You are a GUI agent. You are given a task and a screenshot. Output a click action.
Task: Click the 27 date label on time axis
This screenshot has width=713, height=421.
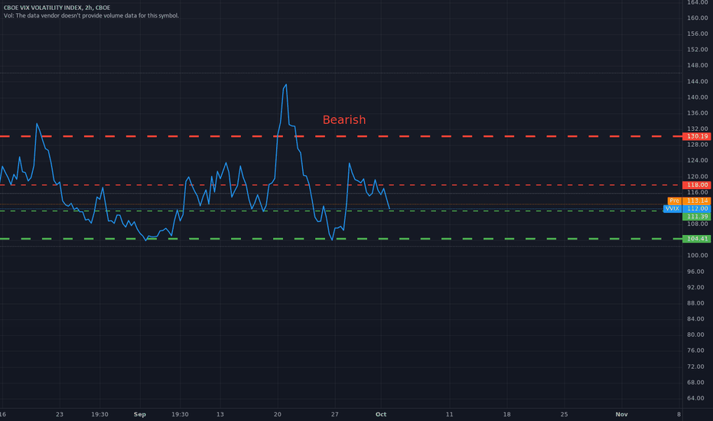click(x=334, y=414)
